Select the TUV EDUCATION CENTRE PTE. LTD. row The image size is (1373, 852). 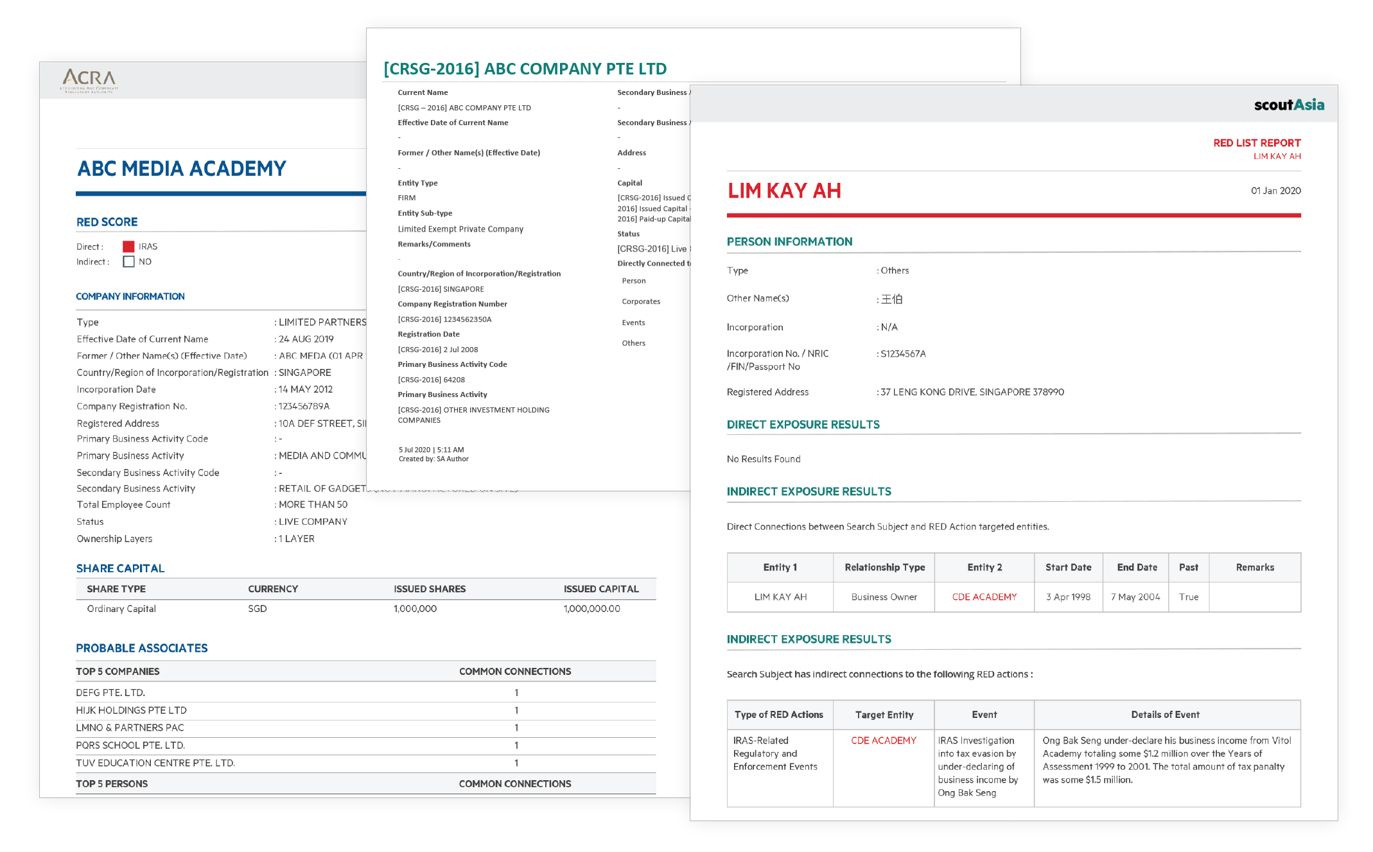tap(155, 763)
